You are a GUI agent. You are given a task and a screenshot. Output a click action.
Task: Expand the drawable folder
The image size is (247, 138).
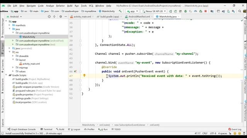click(13, 56)
